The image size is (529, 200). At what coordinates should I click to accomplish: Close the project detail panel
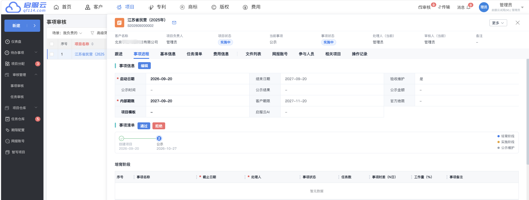[518, 23]
